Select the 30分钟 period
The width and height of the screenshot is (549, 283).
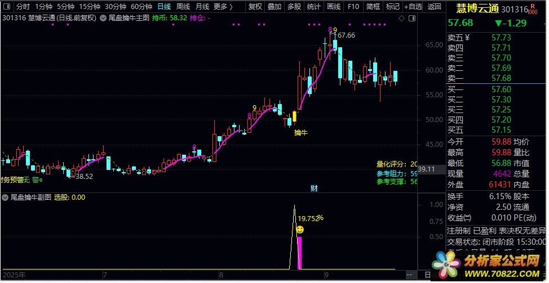pyautogui.click(x=116, y=7)
